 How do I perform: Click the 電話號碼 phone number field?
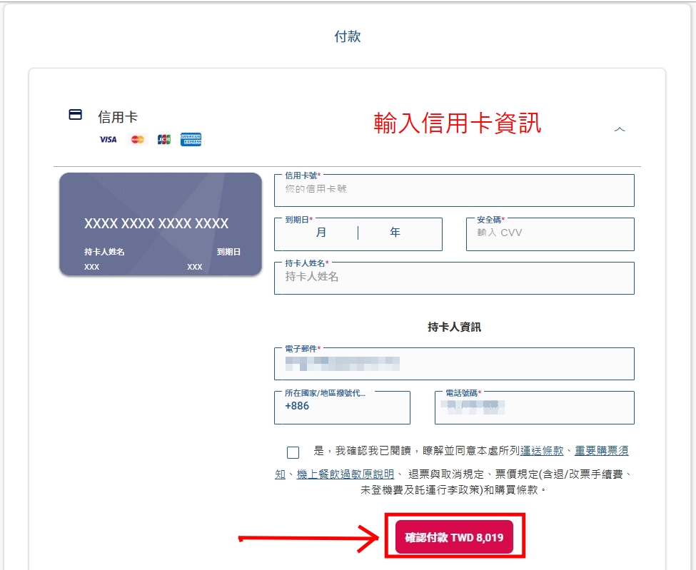pos(534,407)
